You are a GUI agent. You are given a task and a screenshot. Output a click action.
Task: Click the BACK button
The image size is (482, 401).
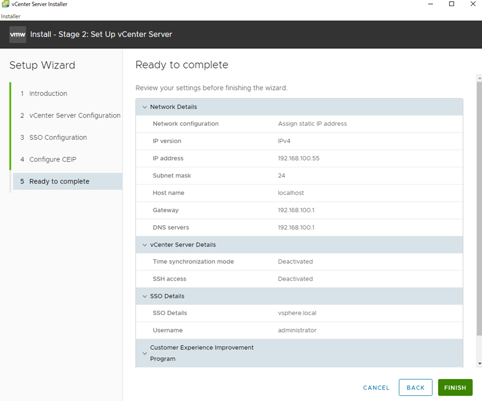click(x=415, y=388)
